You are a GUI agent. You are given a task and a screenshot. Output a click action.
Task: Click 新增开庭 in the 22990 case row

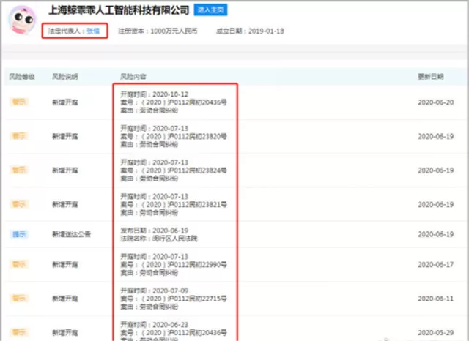65,265
